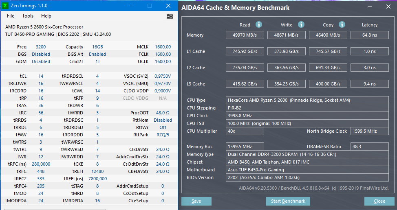Viewport: 397px width, 210px height.
Task: Click the CPU FSB field 100.0 MHz
Action: coord(307,124)
